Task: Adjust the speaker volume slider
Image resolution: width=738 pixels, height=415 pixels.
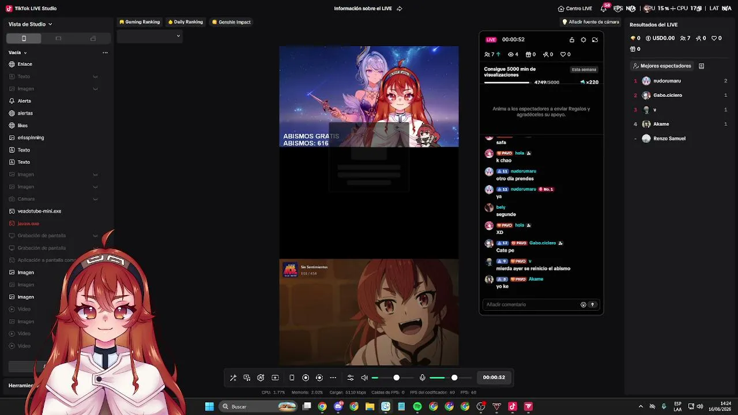Action: click(393, 378)
